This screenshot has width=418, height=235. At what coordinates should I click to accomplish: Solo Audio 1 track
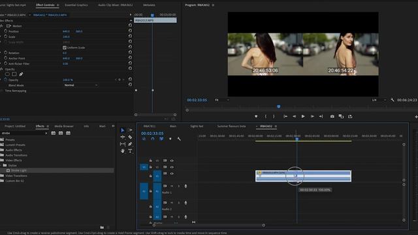(178, 186)
